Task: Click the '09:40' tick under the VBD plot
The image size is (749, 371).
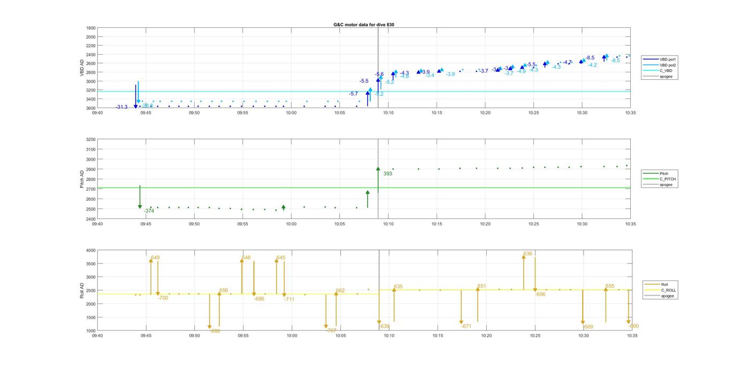Action: click(x=97, y=113)
